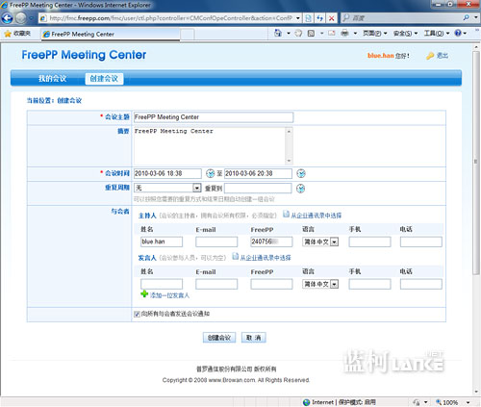This screenshot has width=481, height=407.
Task: Open Print options dropdown arrow
Action: click(355, 33)
